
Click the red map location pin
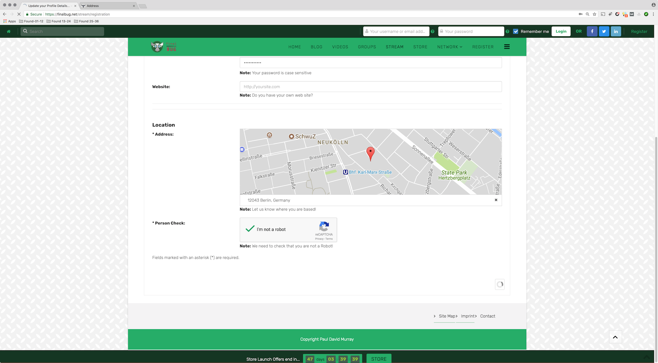[x=370, y=153]
